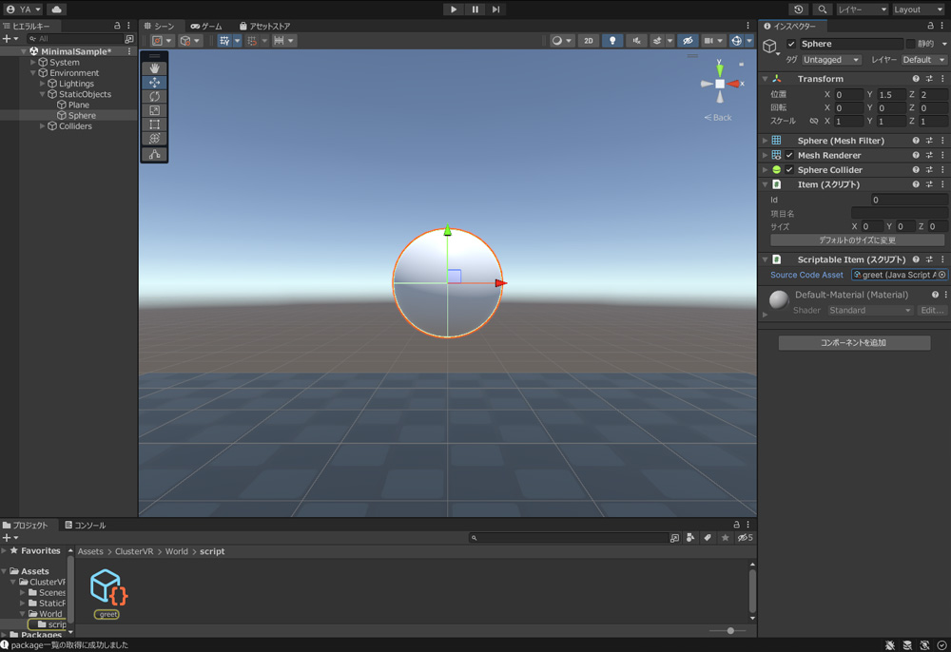Disable the Mesh Renderer component checkbox

tap(789, 156)
